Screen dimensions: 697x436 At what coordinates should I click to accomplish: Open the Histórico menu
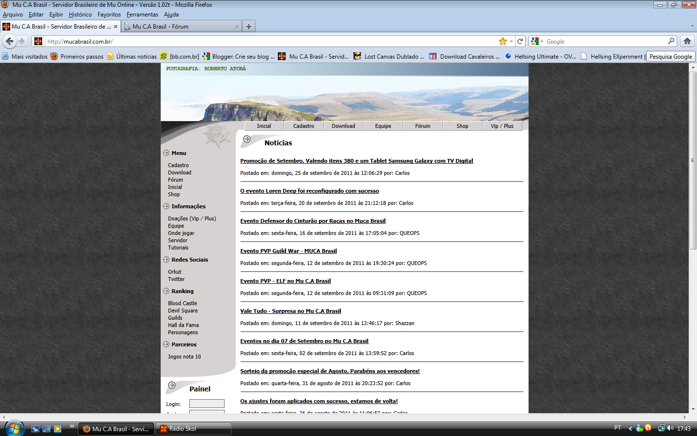pyautogui.click(x=80, y=15)
